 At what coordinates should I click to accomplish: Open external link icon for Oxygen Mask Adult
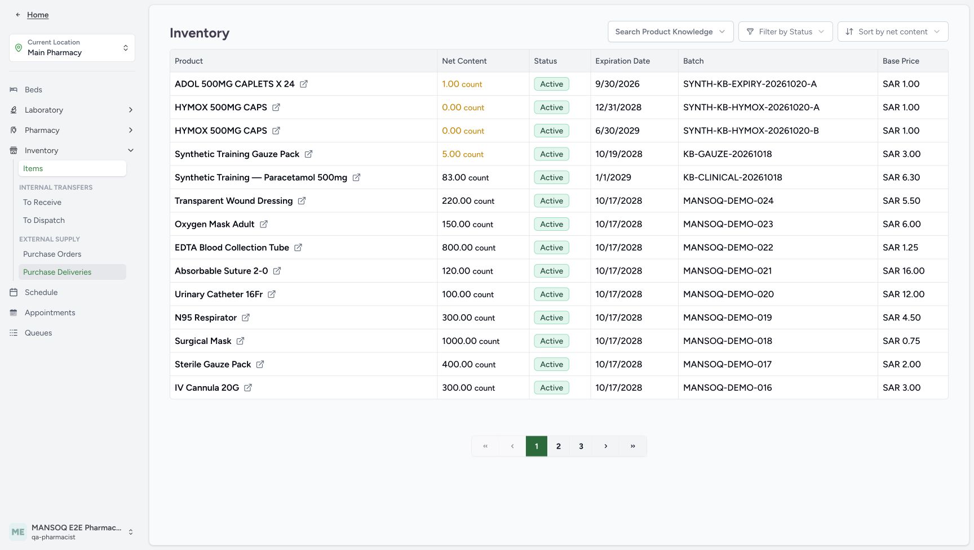pyautogui.click(x=263, y=224)
